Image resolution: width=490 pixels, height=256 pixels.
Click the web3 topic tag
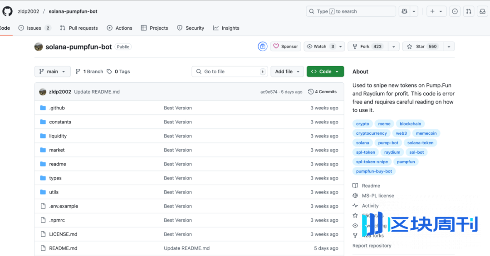pyautogui.click(x=401, y=133)
